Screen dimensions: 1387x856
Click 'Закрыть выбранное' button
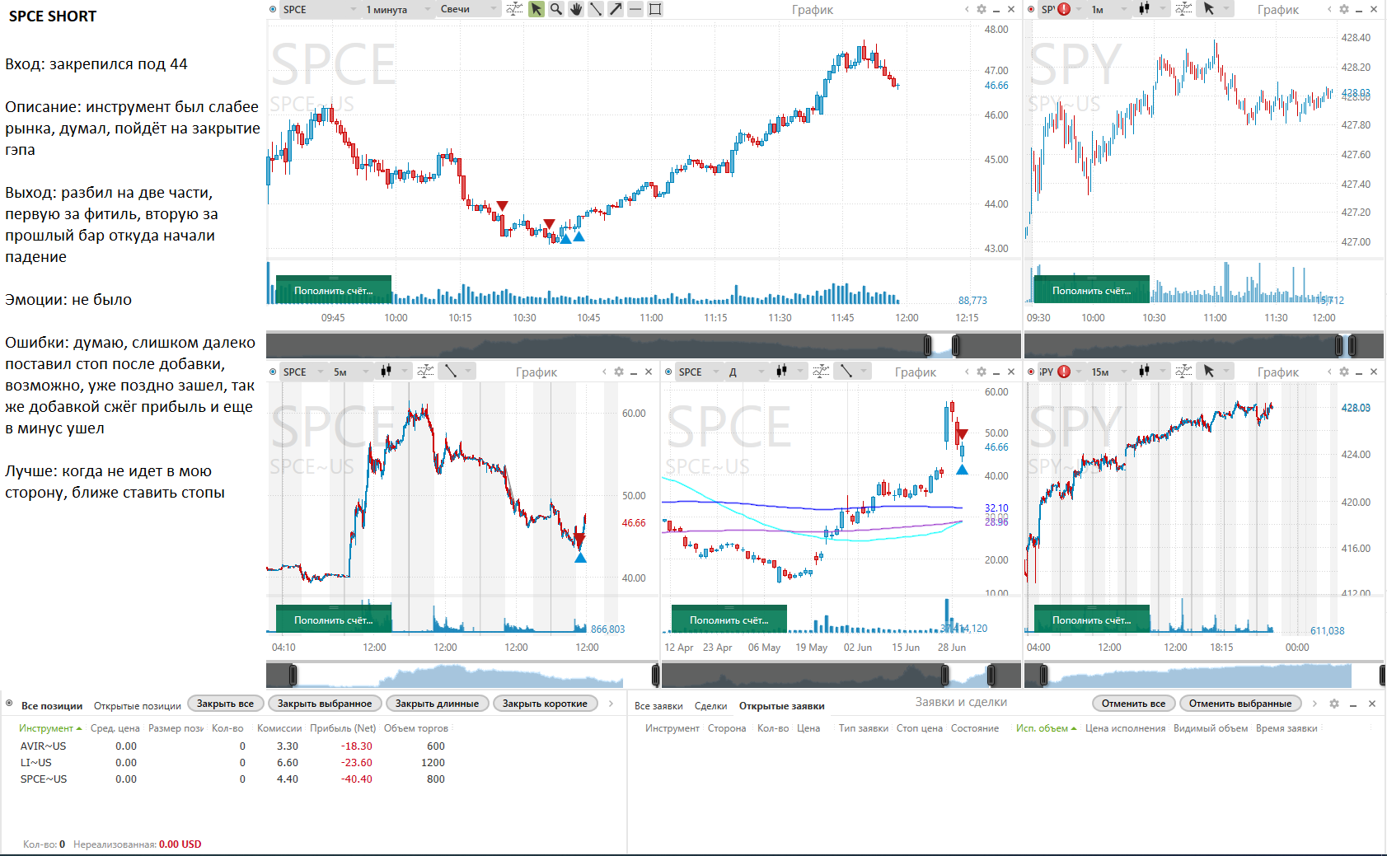point(325,704)
